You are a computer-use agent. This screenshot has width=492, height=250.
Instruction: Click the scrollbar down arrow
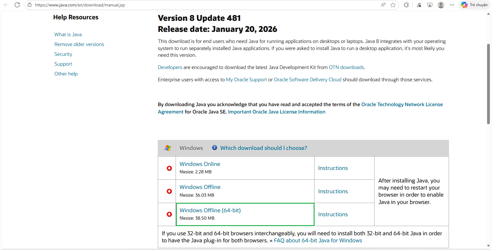point(488,246)
